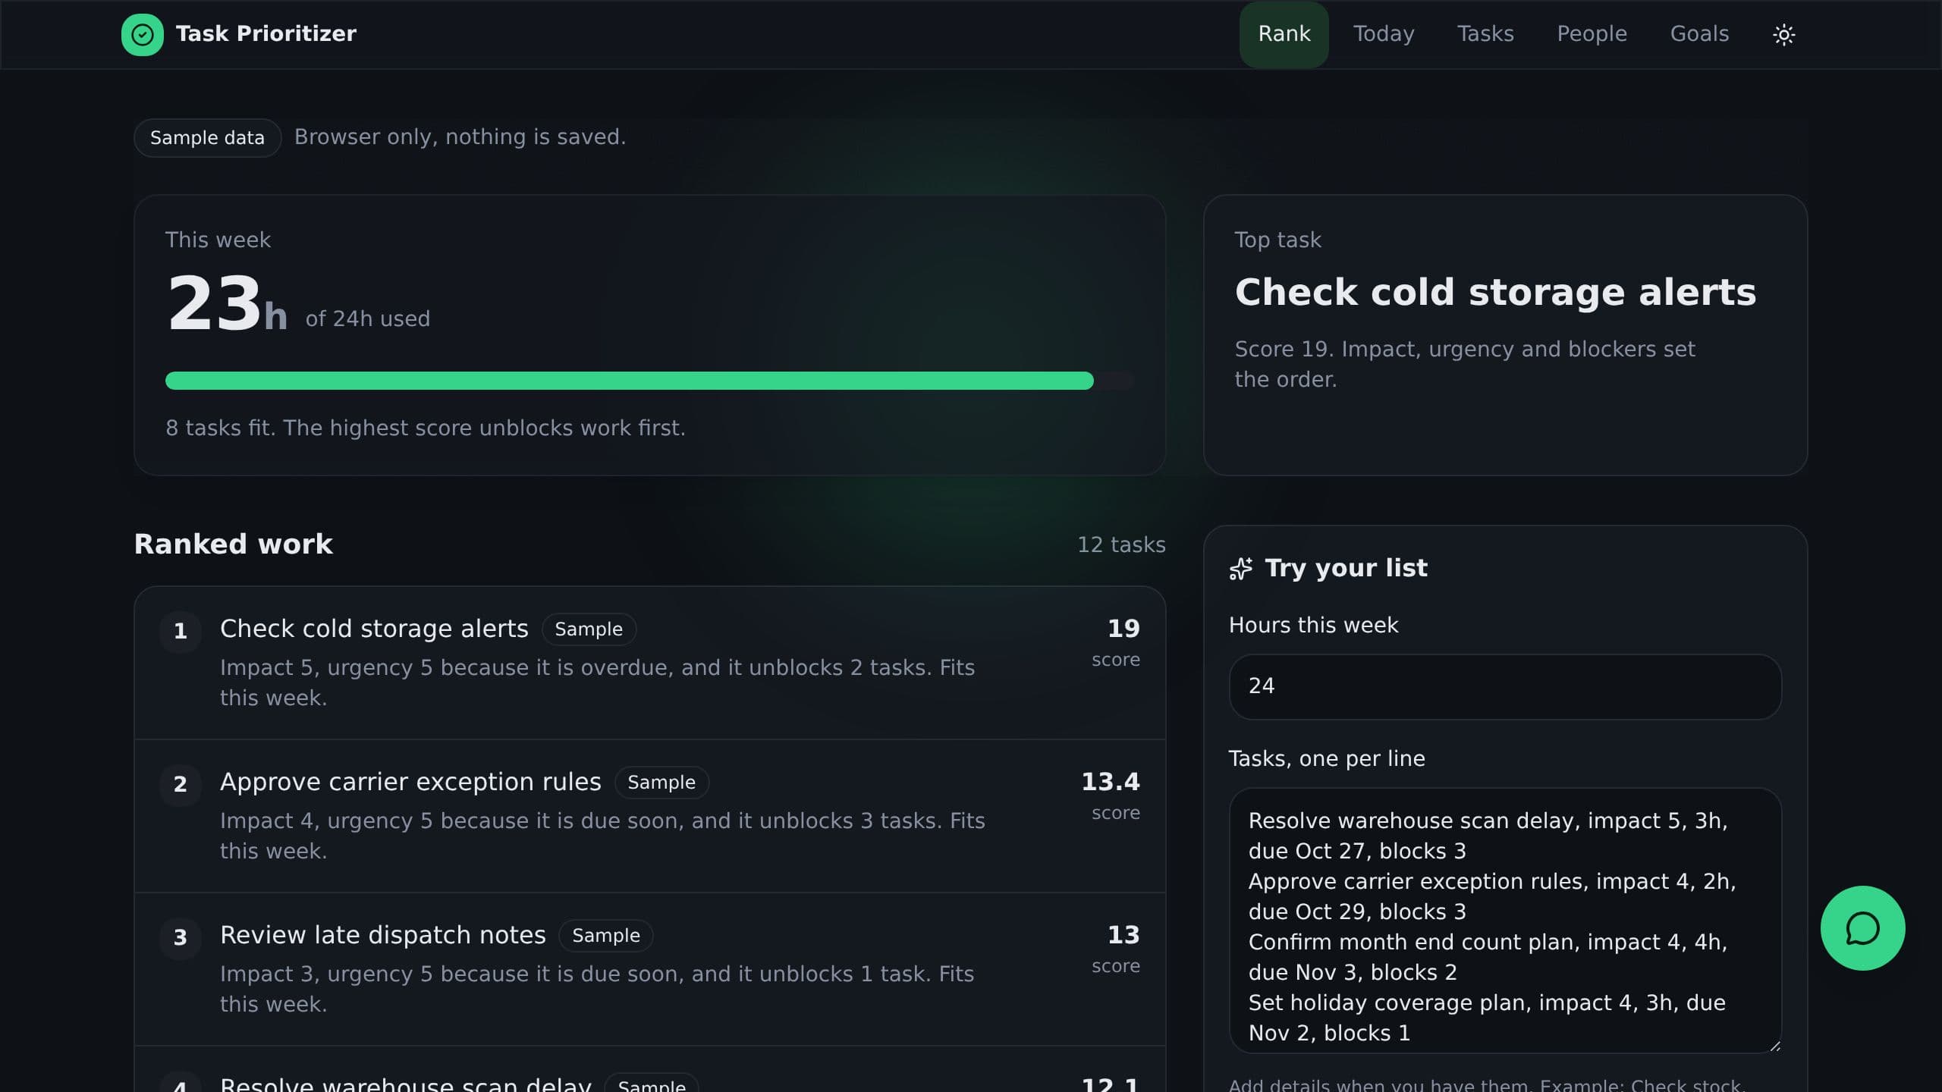Click the rank number 2 badge
This screenshot has height=1092, width=1942.
[180, 785]
